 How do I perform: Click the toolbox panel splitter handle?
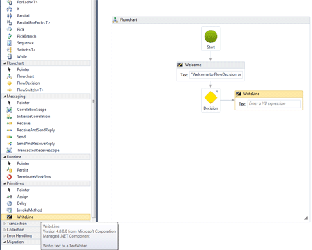click(94, 101)
